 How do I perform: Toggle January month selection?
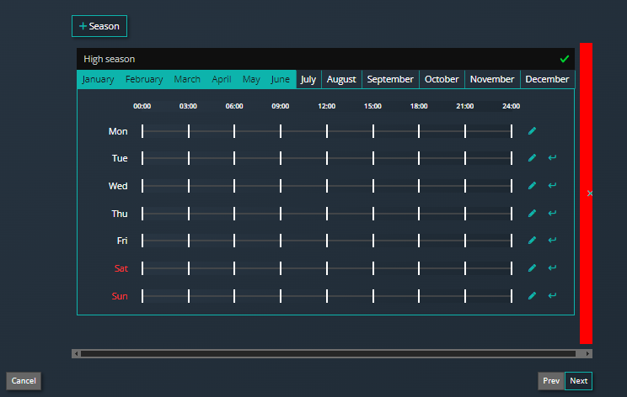(x=98, y=79)
